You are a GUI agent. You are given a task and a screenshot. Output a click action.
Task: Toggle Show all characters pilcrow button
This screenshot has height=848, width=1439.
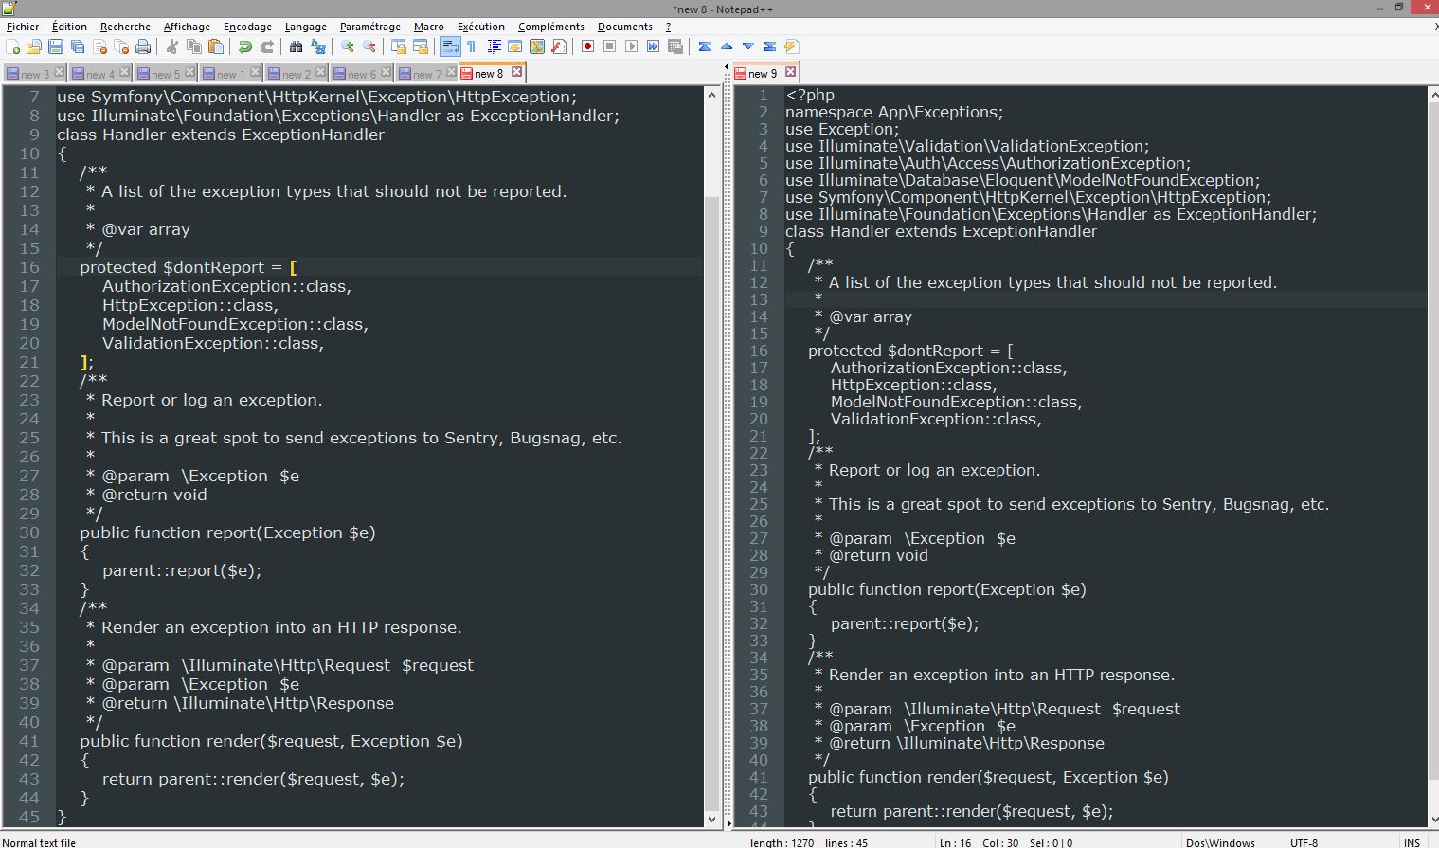(471, 46)
